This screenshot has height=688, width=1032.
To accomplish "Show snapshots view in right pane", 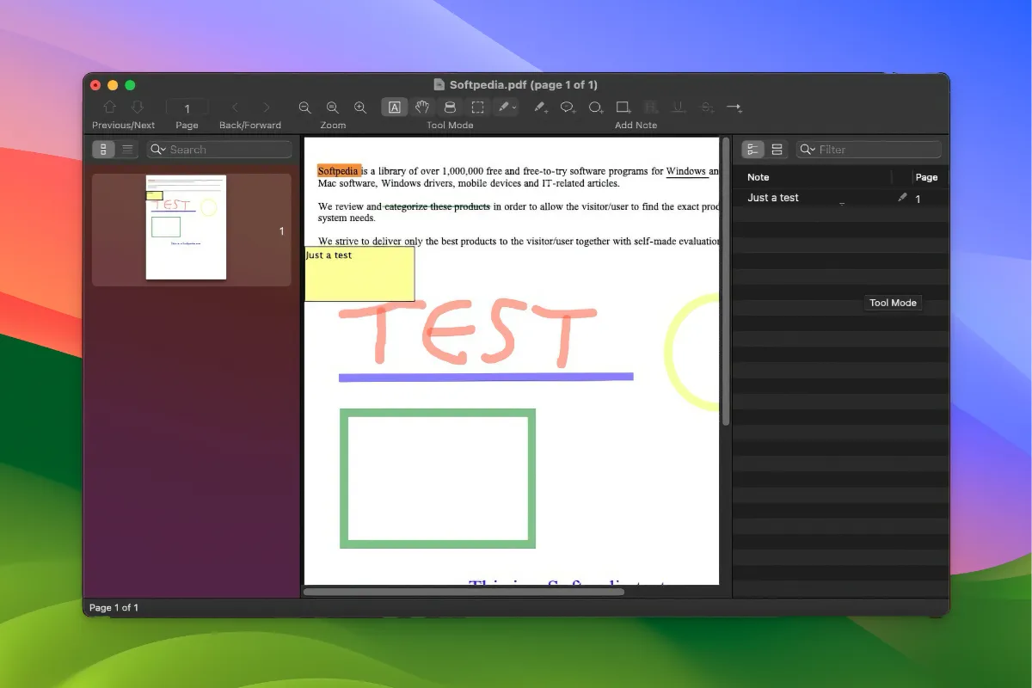I will [x=777, y=150].
